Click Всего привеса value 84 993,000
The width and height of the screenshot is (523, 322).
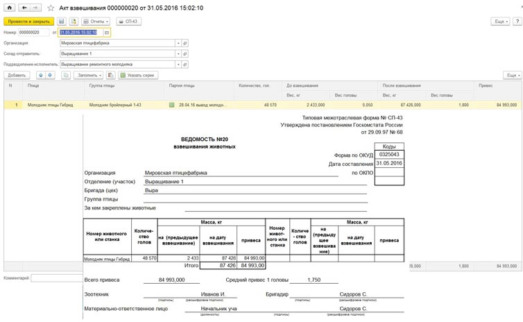tap(171, 280)
